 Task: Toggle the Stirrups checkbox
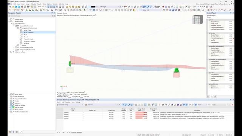click(18, 45)
